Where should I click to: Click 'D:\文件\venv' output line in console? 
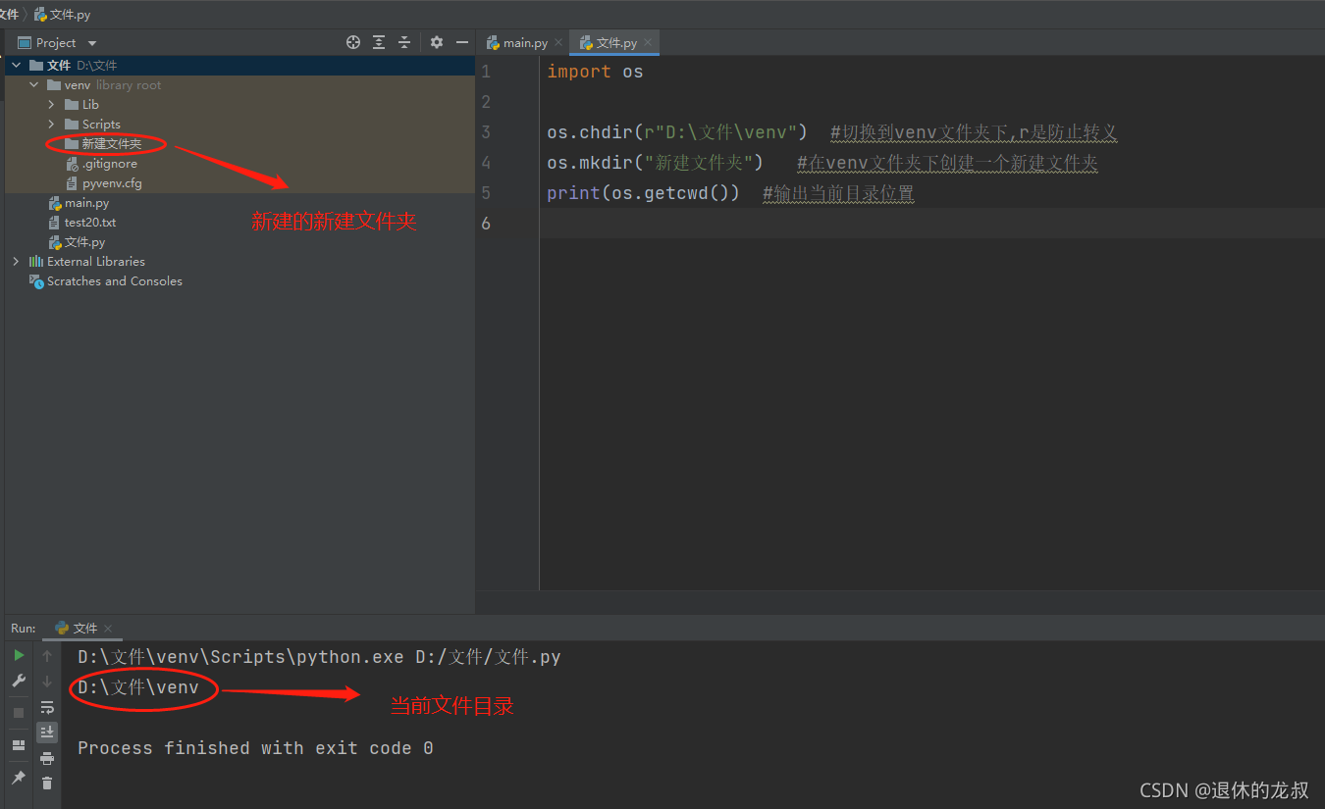(x=138, y=687)
